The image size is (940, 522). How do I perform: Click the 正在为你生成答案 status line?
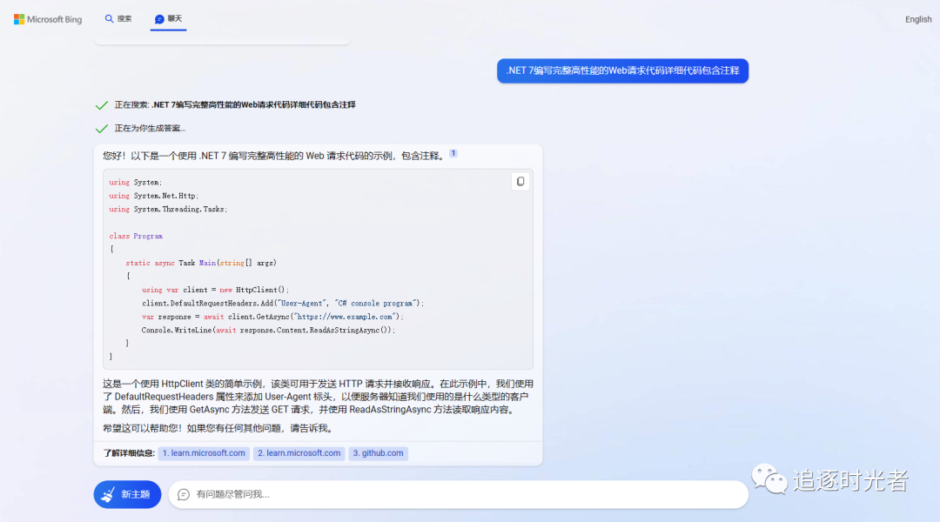click(x=150, y=128)
